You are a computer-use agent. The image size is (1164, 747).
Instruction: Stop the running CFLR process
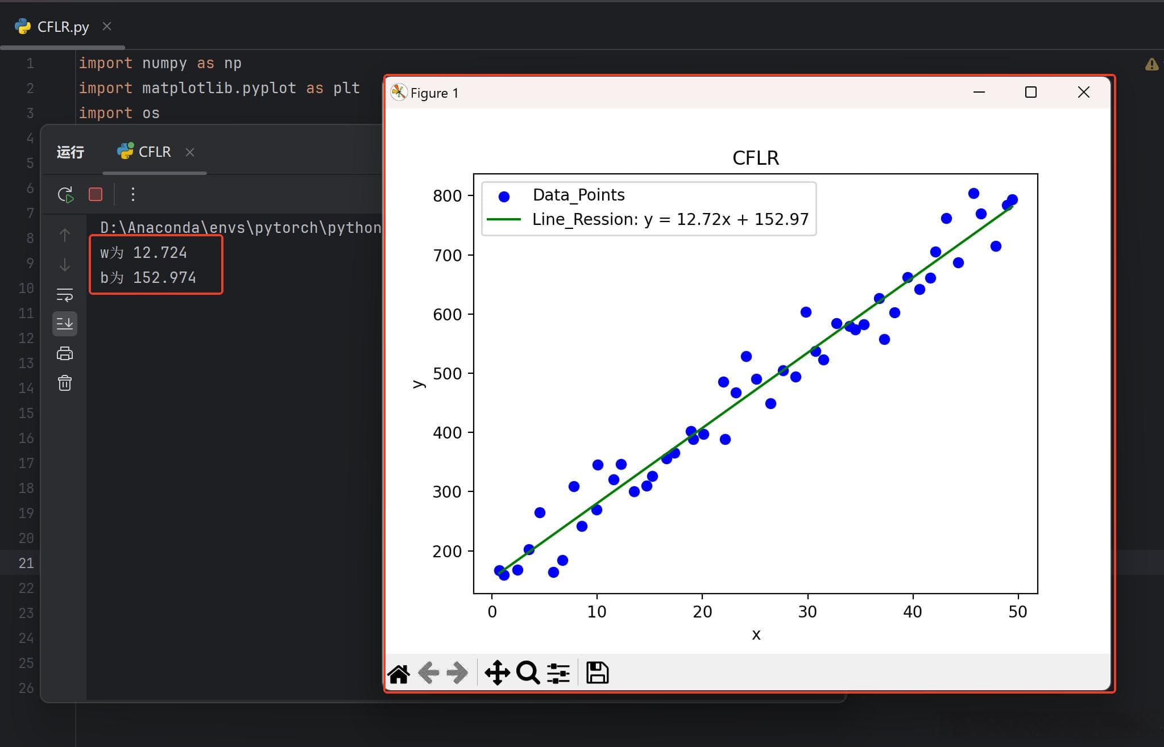[x=96, y=194]
